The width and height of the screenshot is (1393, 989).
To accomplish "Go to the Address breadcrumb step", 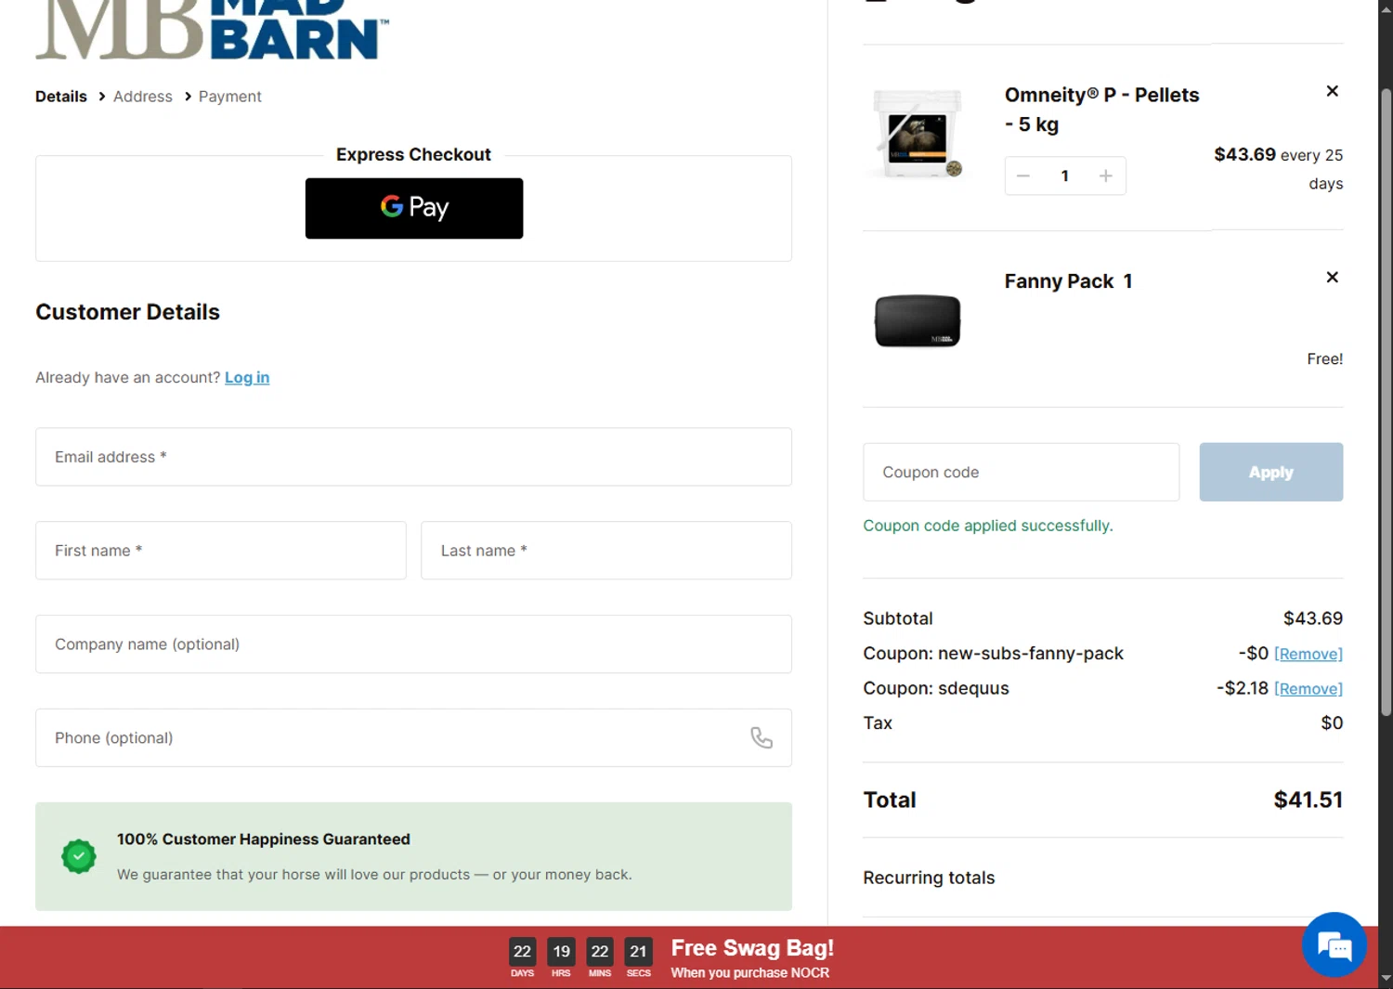I will (x=143, y=97).
